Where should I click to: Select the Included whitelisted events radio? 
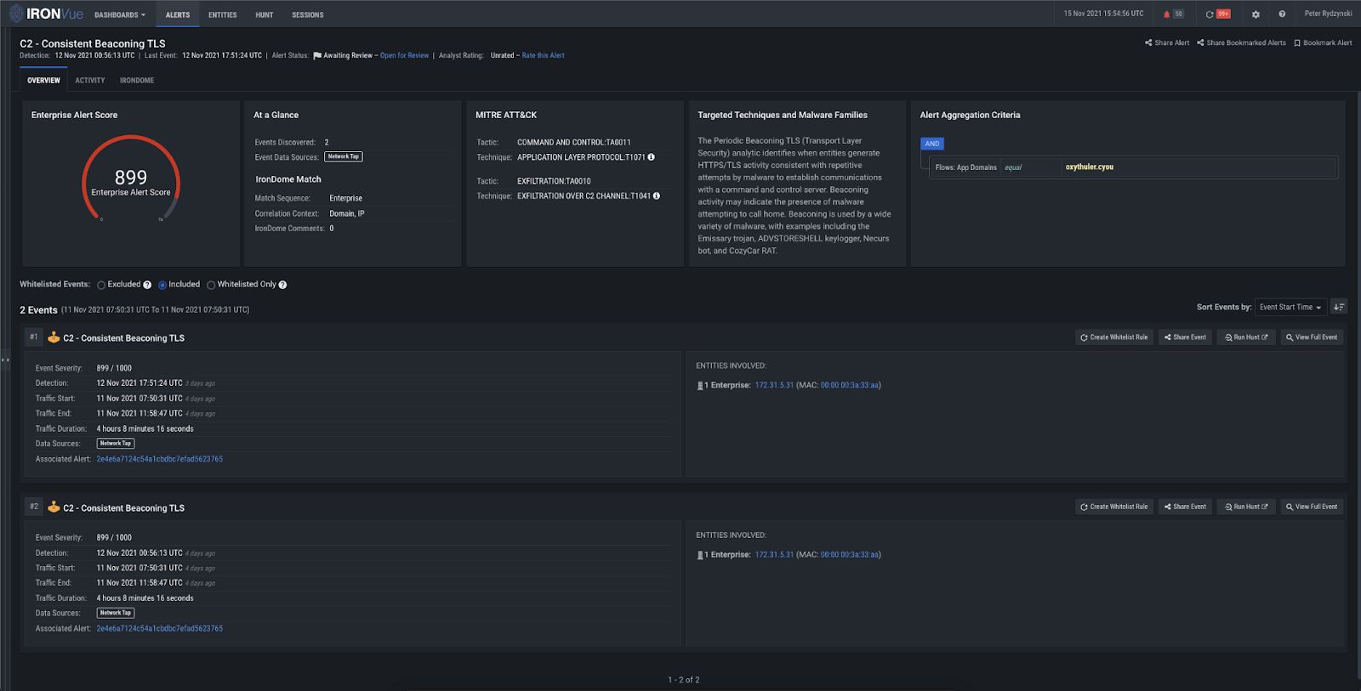162,285
